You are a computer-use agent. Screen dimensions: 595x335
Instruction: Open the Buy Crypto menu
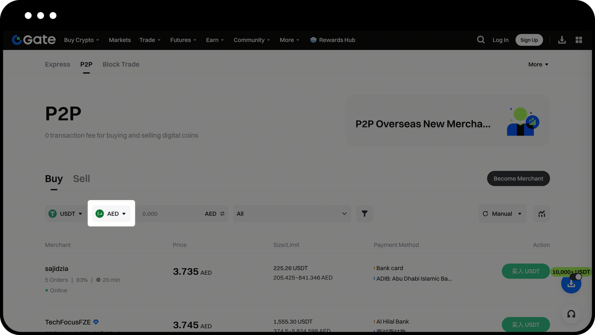(x=81, y=40)
